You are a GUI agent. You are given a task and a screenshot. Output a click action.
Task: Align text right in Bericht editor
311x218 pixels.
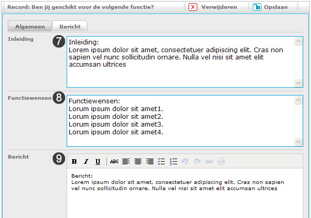(150, 162)
